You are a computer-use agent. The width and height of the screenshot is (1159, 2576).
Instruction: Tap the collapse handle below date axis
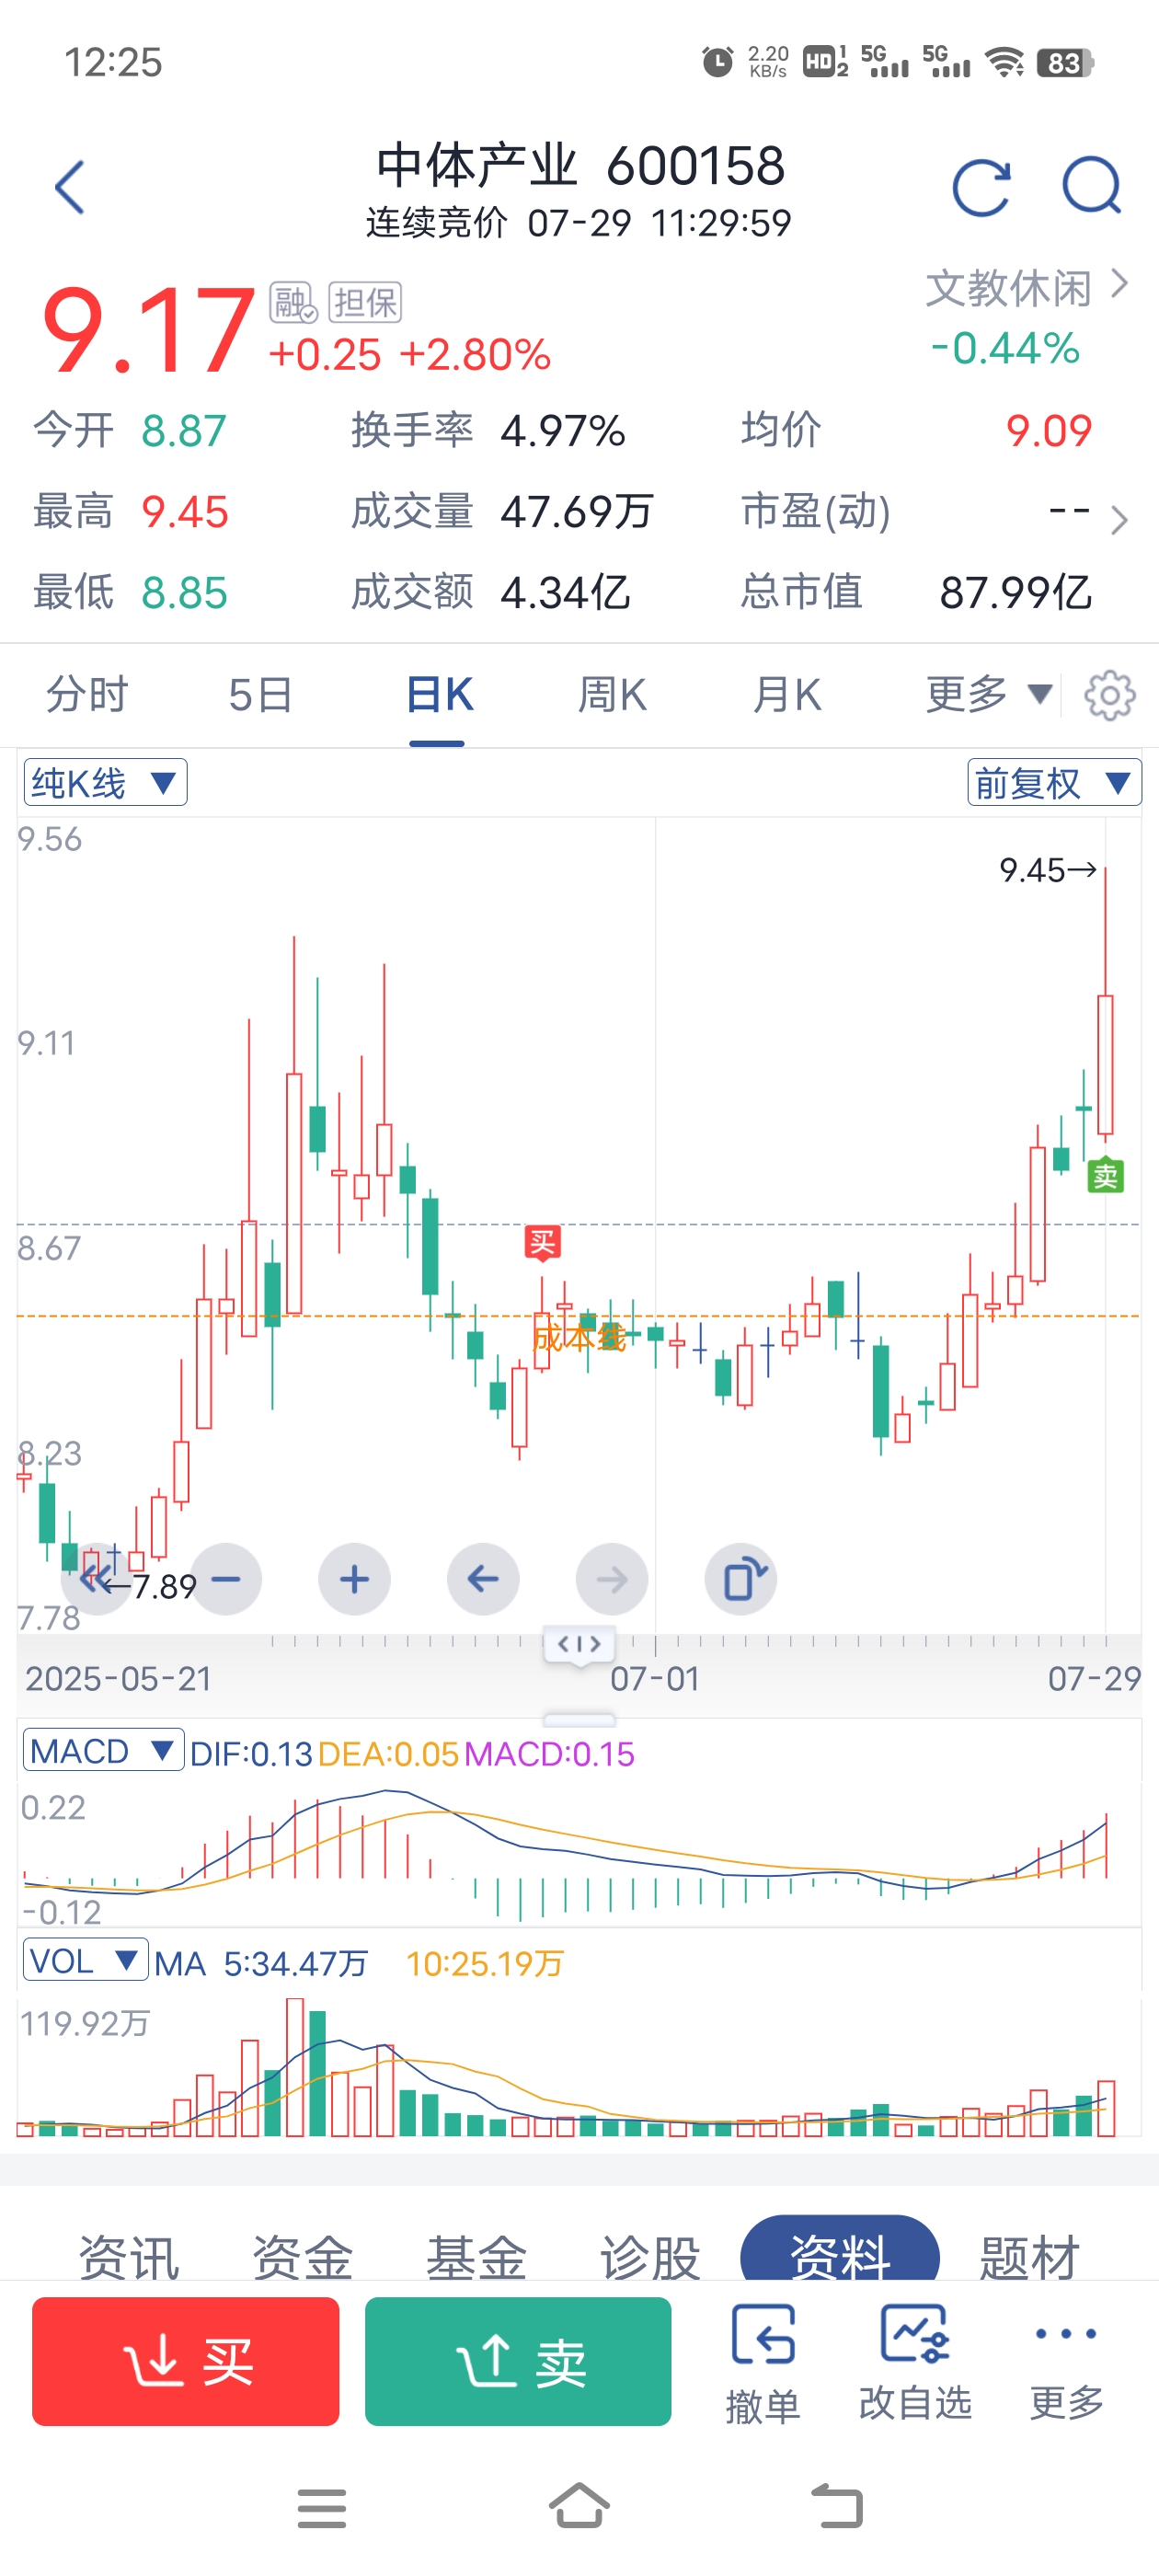pyautogui.click(x=579, y=1719)
